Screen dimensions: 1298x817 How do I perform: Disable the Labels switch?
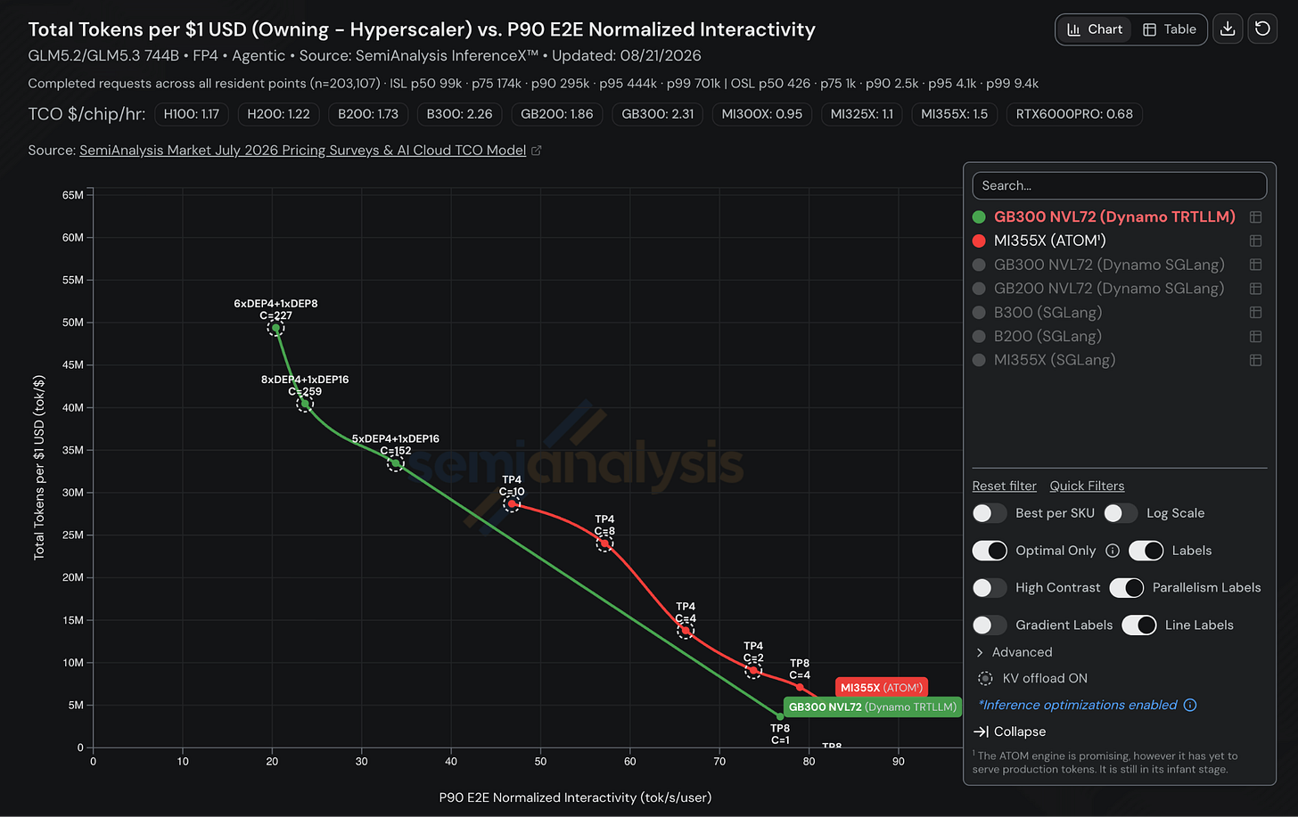coord(1146,551)
